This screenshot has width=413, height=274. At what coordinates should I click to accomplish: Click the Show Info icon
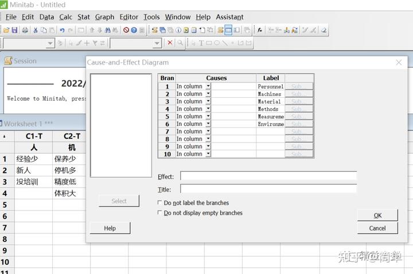pyautogui.click(x=178, y=30)
